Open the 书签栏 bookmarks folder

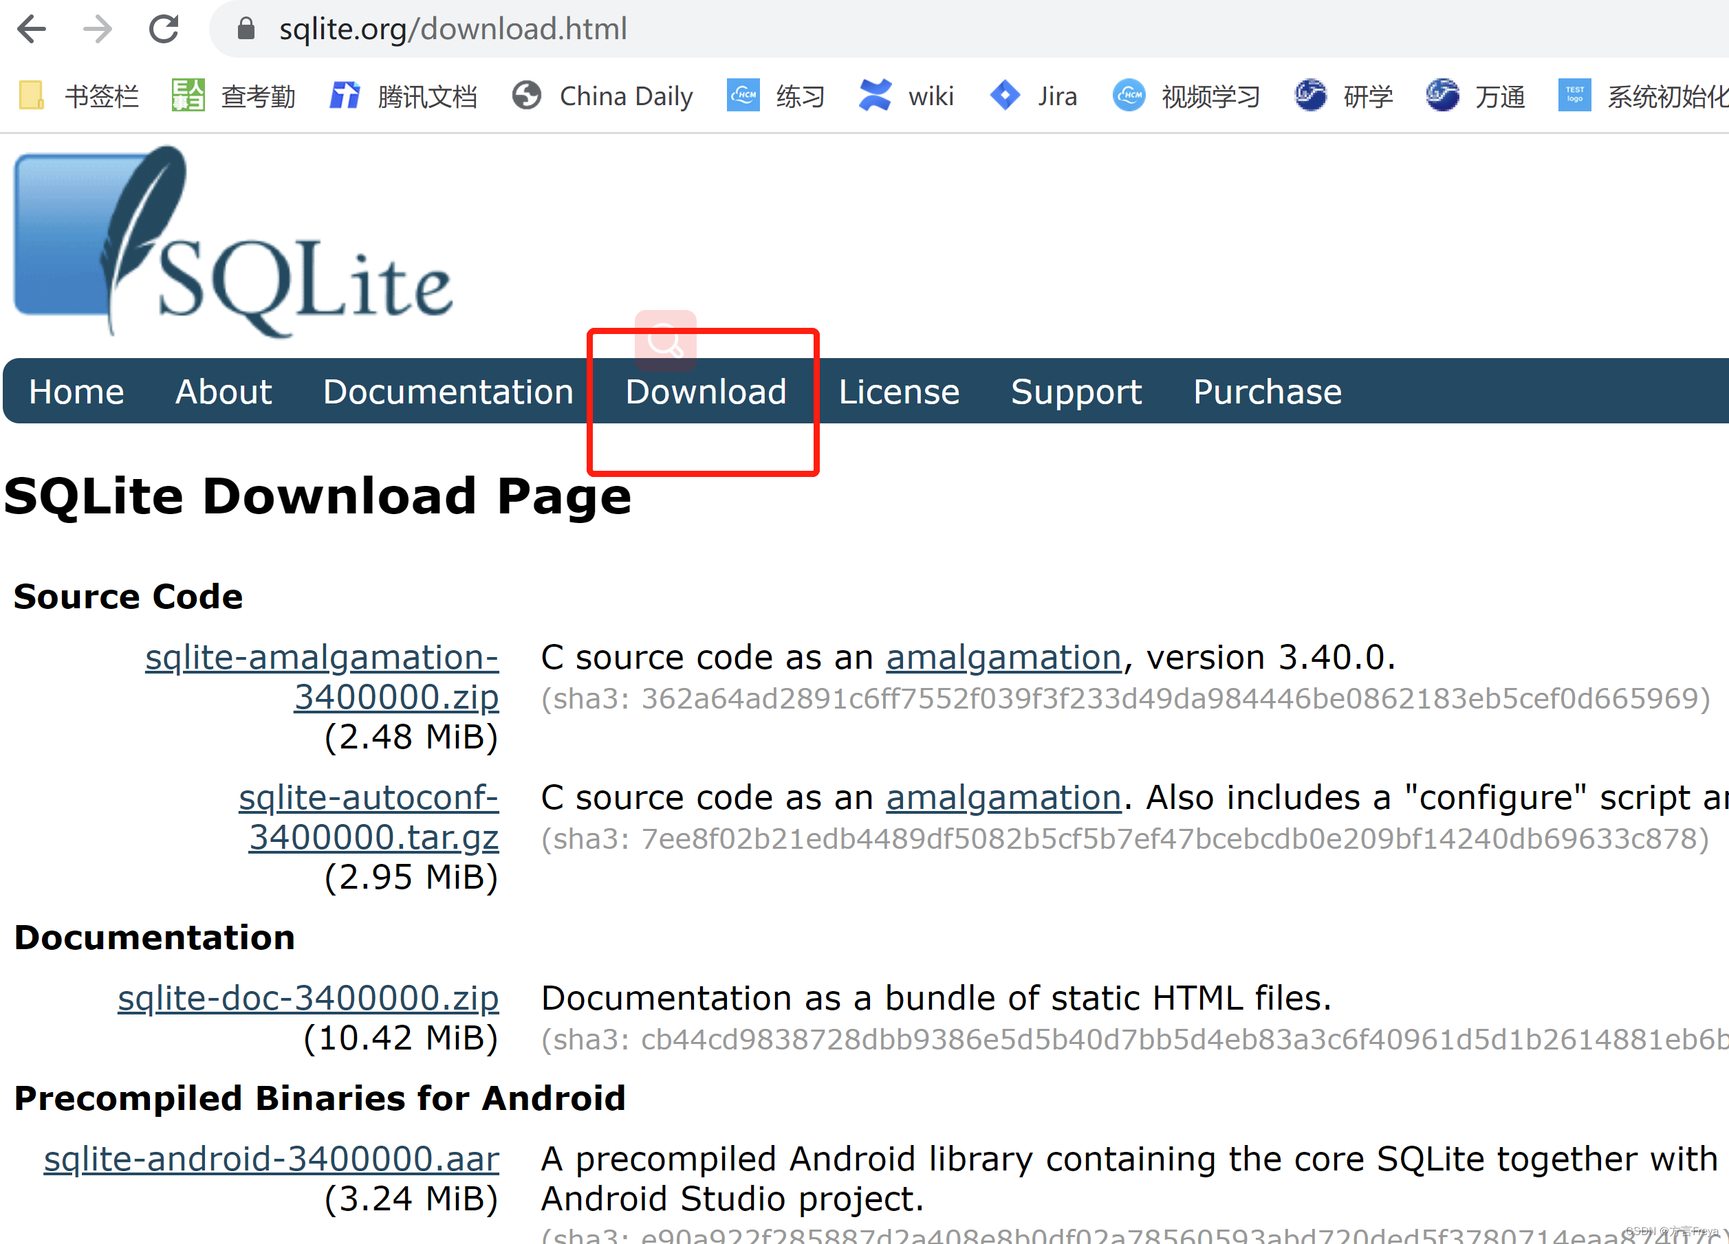(80, 96)
